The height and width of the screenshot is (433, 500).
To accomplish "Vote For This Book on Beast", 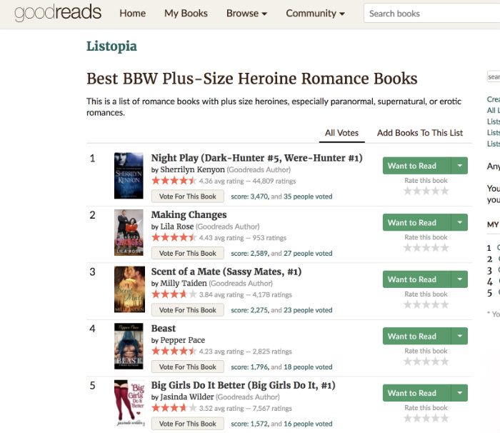I will (x=187, y=367).
